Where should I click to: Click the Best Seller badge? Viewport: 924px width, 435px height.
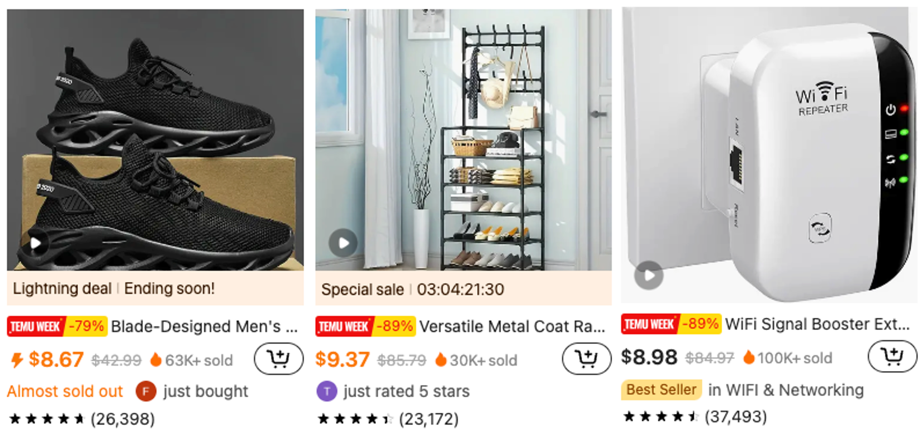click(x=661, y=390)
